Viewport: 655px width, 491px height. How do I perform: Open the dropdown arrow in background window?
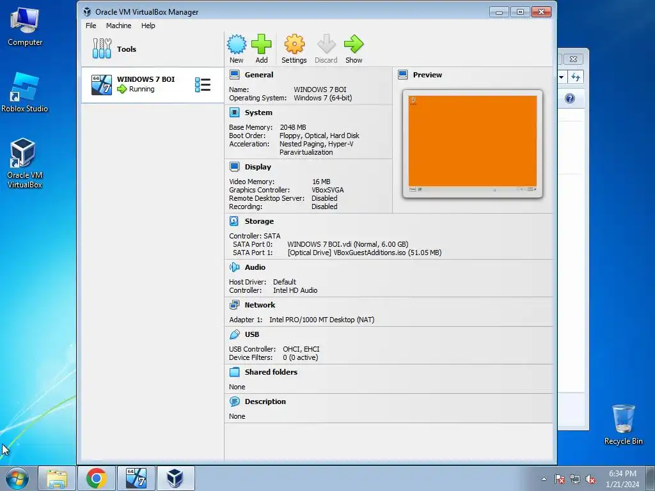pyautogui.click(x=562, y=77)
